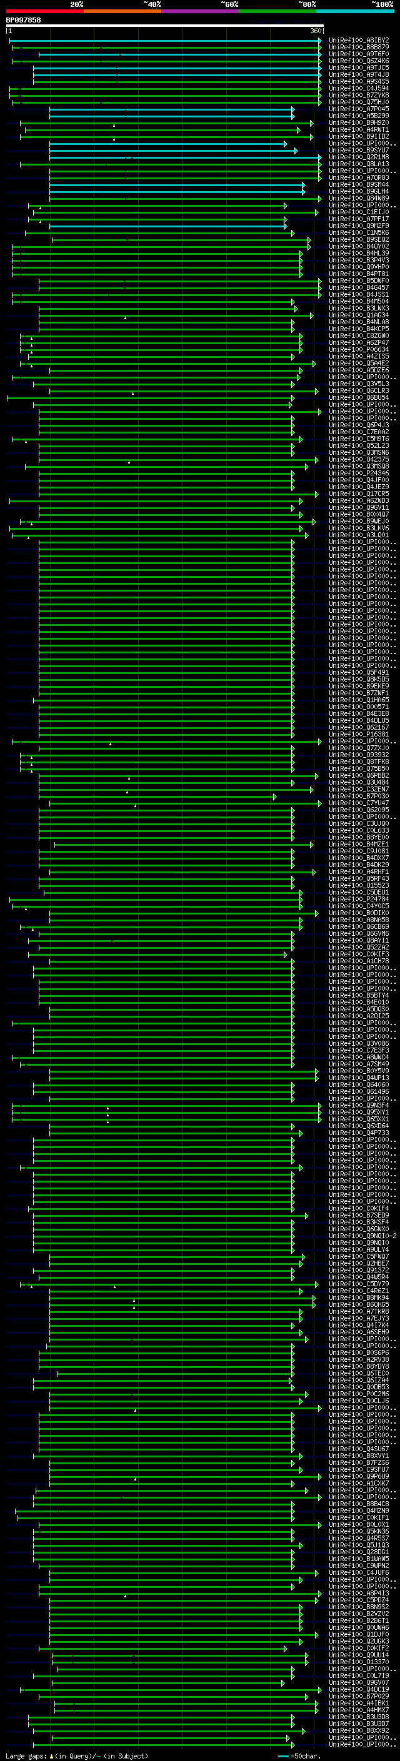Click hit UniRef100_B9WEJ0

pos(358,522)
